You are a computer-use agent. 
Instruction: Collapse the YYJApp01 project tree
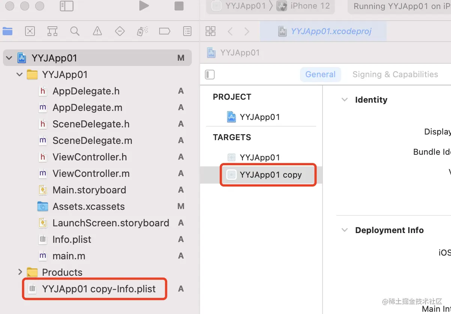(x=8, y=58)
